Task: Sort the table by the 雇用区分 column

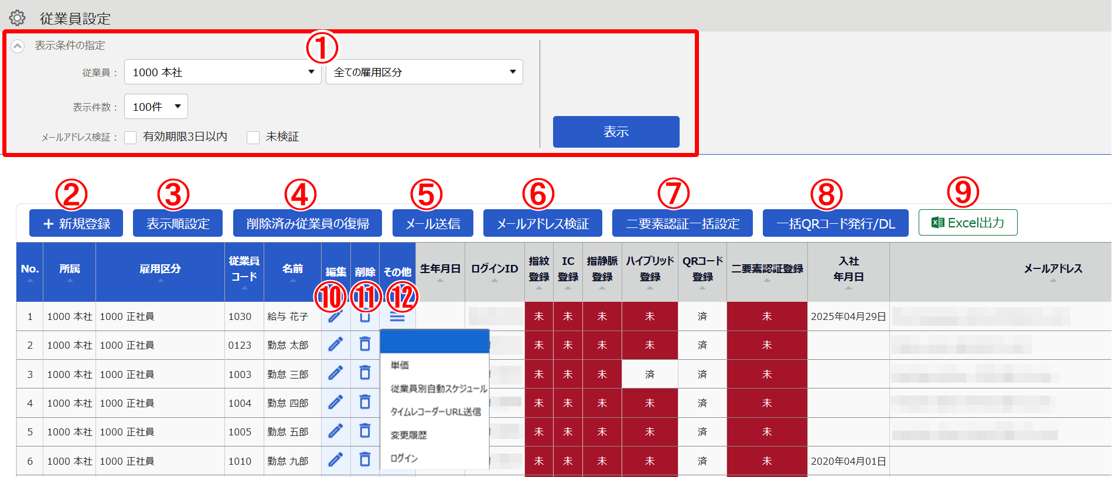Action: [161, 280]
